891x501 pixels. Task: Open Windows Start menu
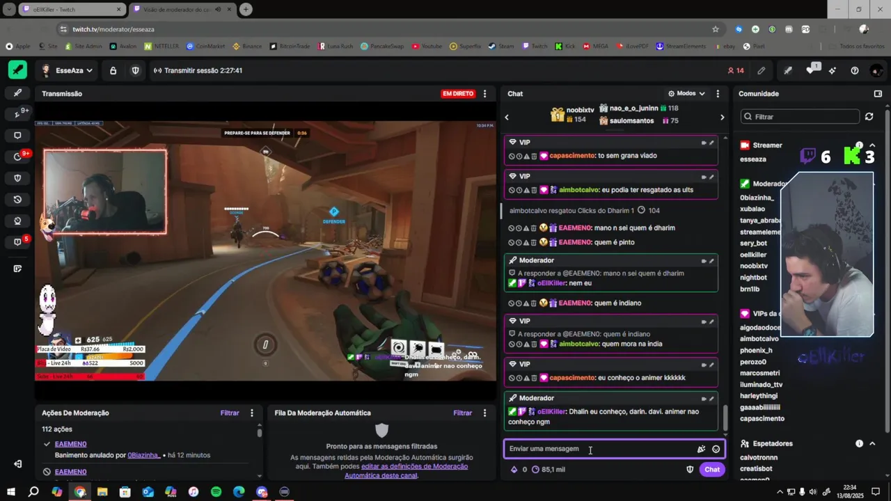[x=11, y=492]
